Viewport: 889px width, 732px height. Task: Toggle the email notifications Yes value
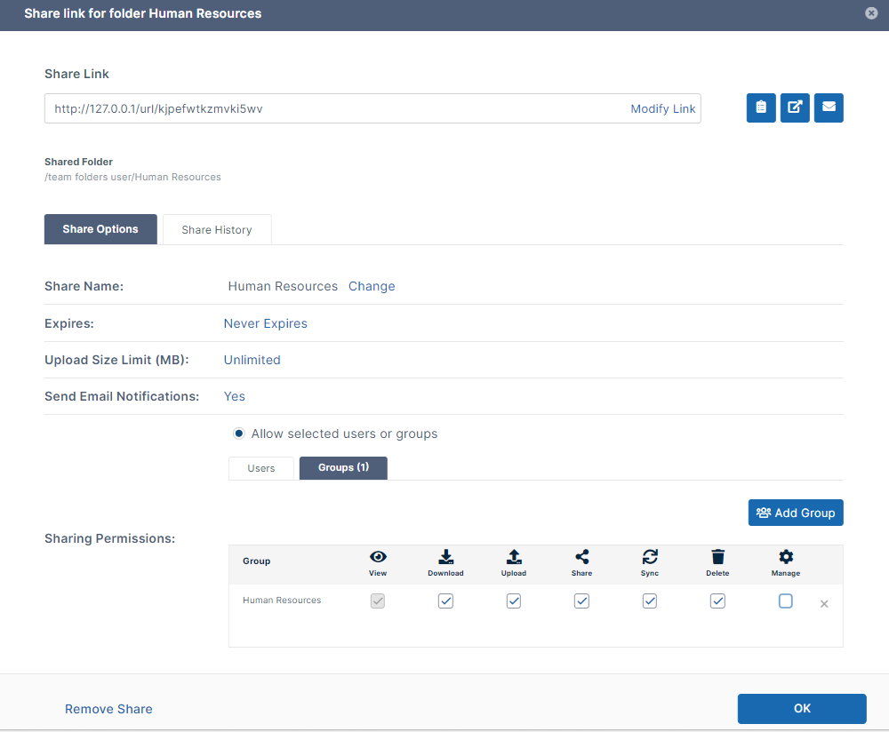click(x=234, y=396)
